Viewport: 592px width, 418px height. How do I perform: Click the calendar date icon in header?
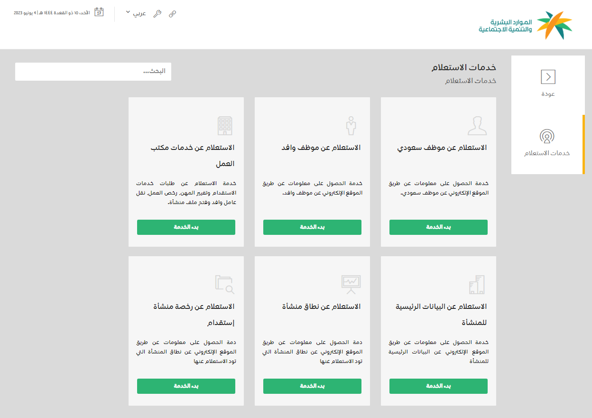[99, 12]
